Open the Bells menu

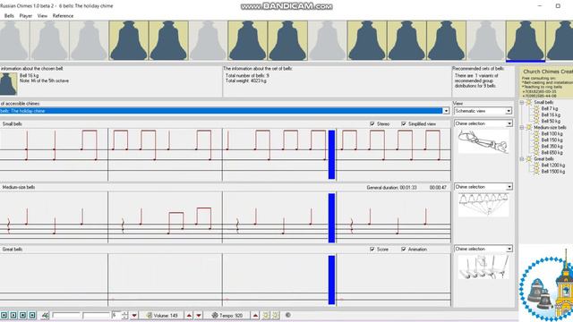tap(9, 16)
